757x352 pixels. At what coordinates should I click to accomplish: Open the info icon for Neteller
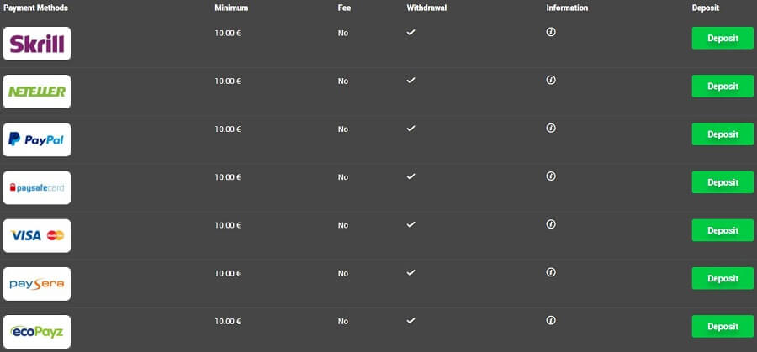click(551, 80)
